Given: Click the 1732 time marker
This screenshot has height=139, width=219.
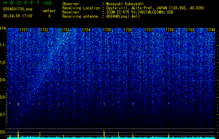Looking at the screenshot, I should [44, 30].
